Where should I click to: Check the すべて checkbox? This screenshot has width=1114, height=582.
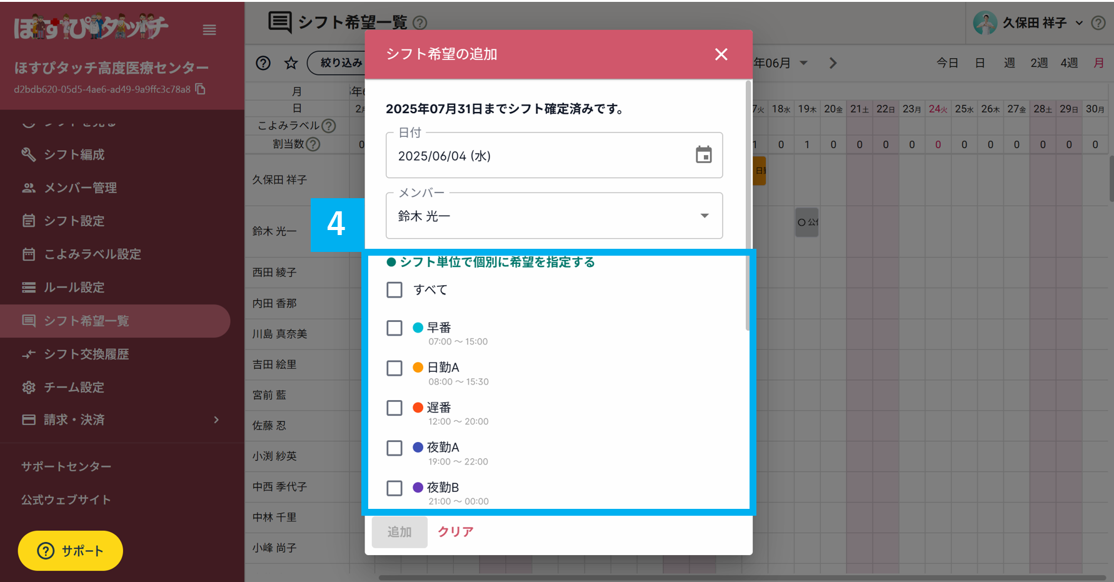[x=394, y=289]
